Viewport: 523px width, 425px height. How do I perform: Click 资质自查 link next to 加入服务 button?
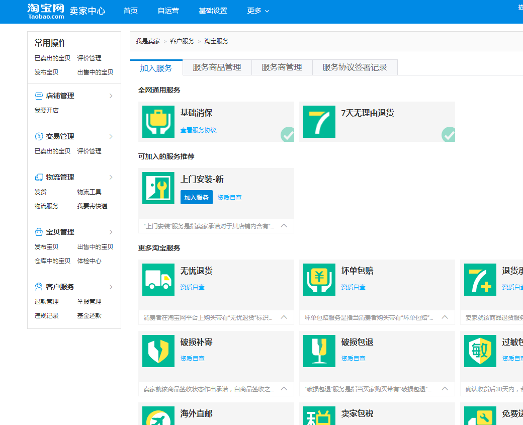(x=229, y=198)
